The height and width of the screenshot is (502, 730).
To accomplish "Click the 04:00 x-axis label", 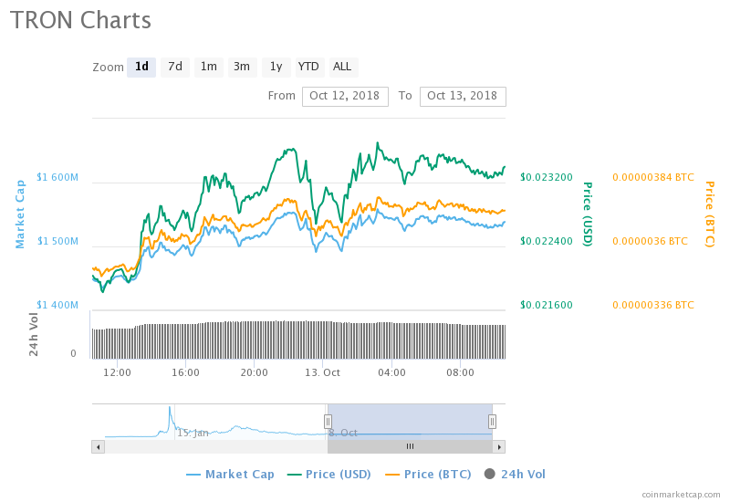I will (x=391, y=372).
